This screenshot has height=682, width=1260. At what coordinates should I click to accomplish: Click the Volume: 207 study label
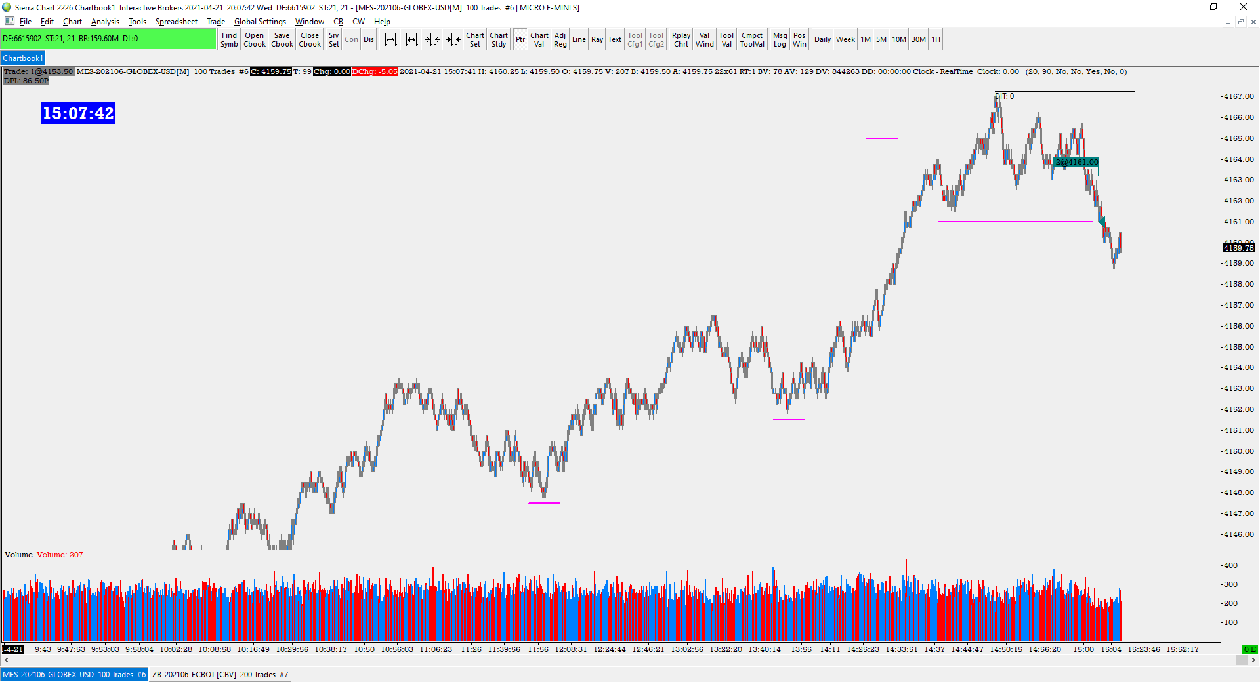[x=60, y=555]
